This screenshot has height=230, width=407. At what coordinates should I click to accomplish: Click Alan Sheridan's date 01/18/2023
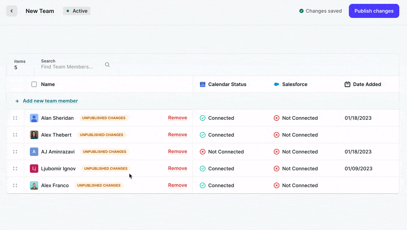pyautogui.click(x=358, y=118)
